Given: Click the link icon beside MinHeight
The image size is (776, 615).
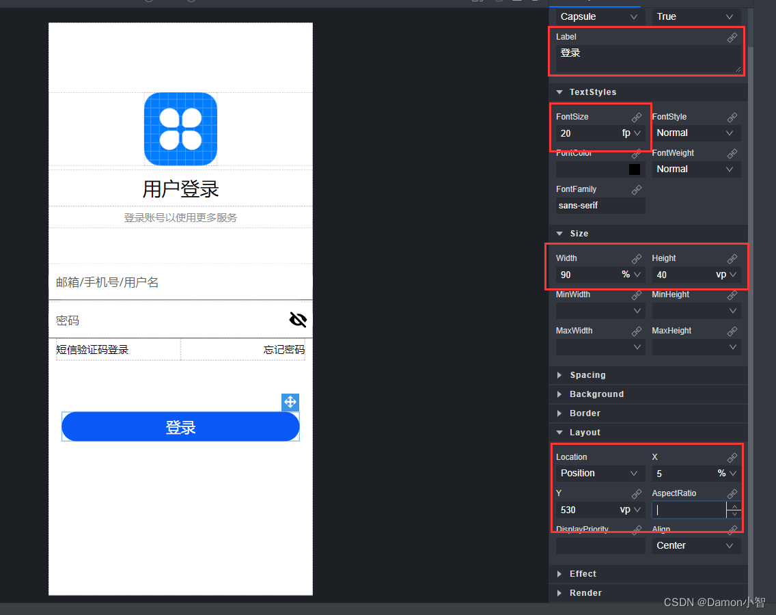Looking at the screenshot, I should (732, 295).
